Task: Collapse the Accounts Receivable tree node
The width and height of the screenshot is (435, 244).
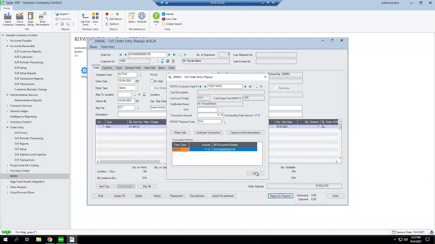Action: pyautogui.click(x=7, y=46)
